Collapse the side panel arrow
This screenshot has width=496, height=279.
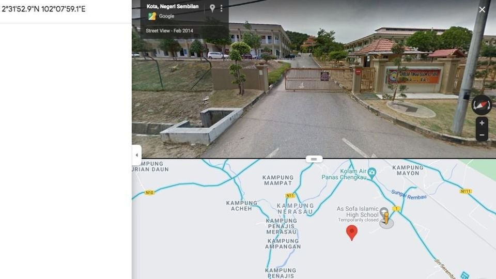coord(136,155)
